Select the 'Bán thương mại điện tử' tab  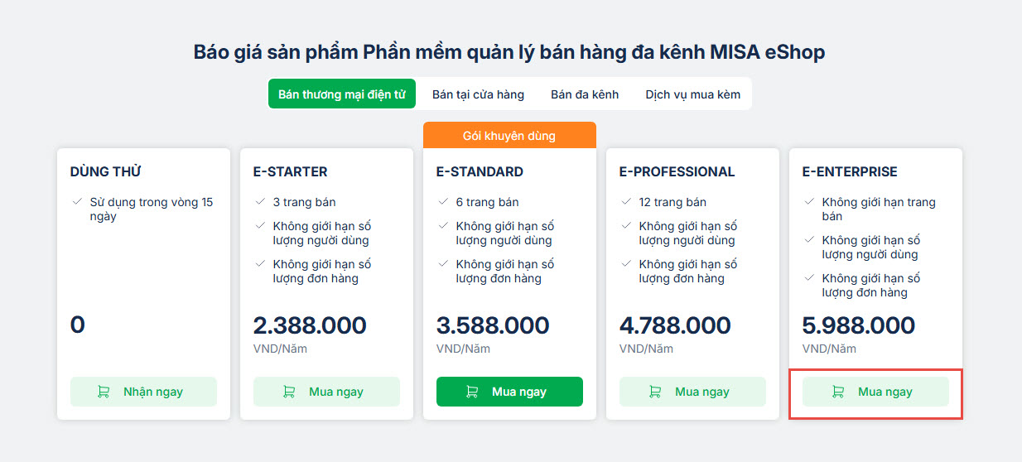[341, 94]
